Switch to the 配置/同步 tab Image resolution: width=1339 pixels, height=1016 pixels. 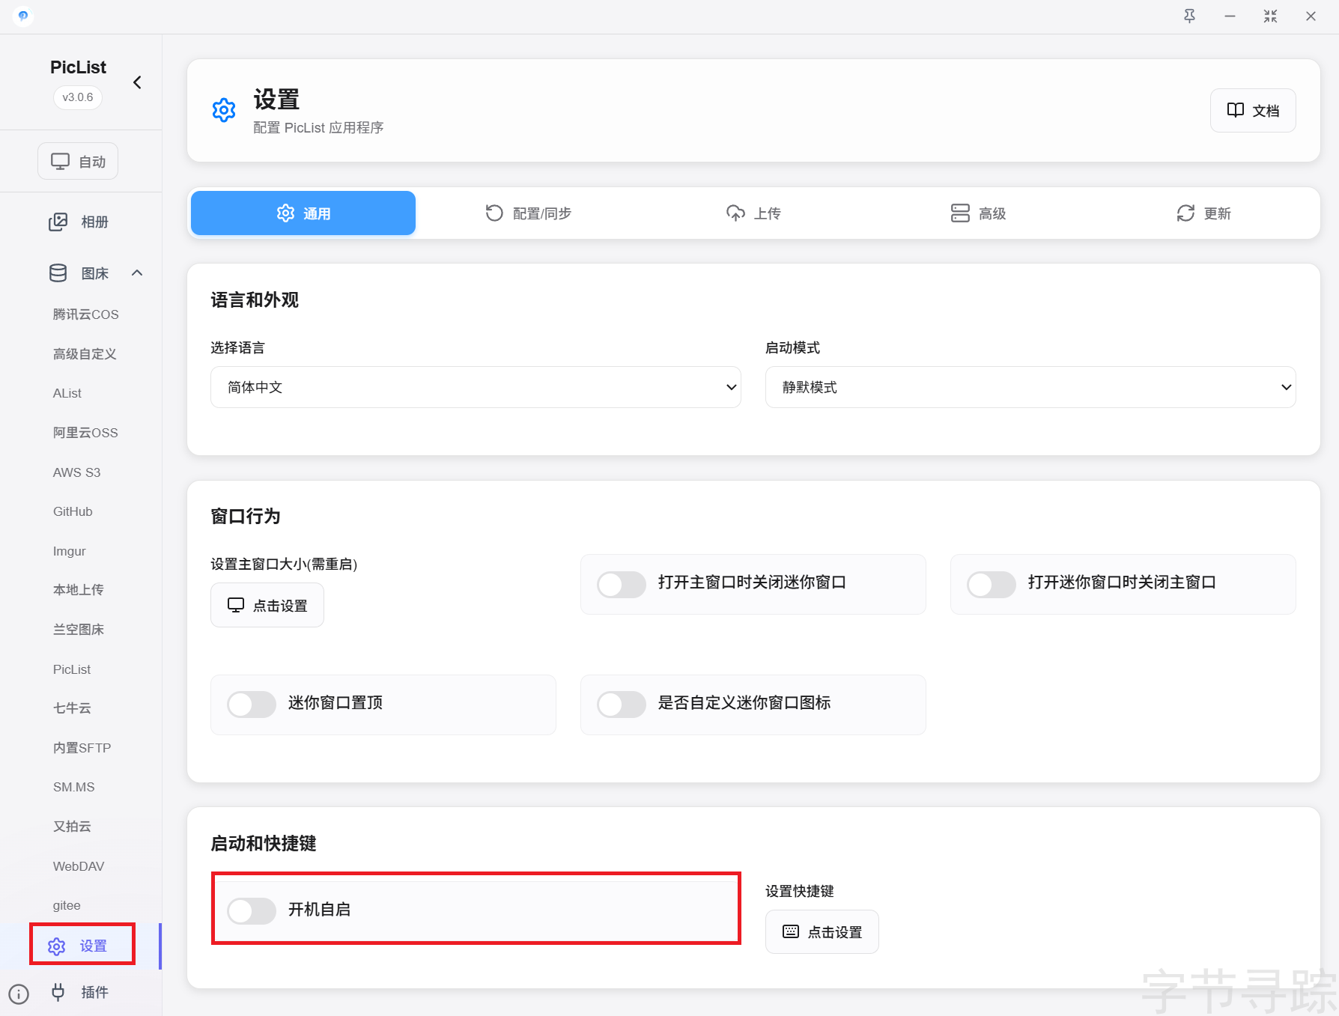pos(528,213)
